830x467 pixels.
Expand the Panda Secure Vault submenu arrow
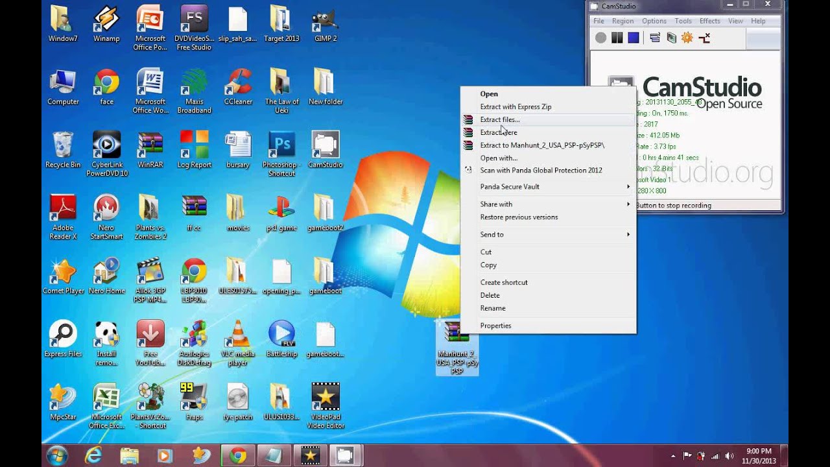click(628, 187)
